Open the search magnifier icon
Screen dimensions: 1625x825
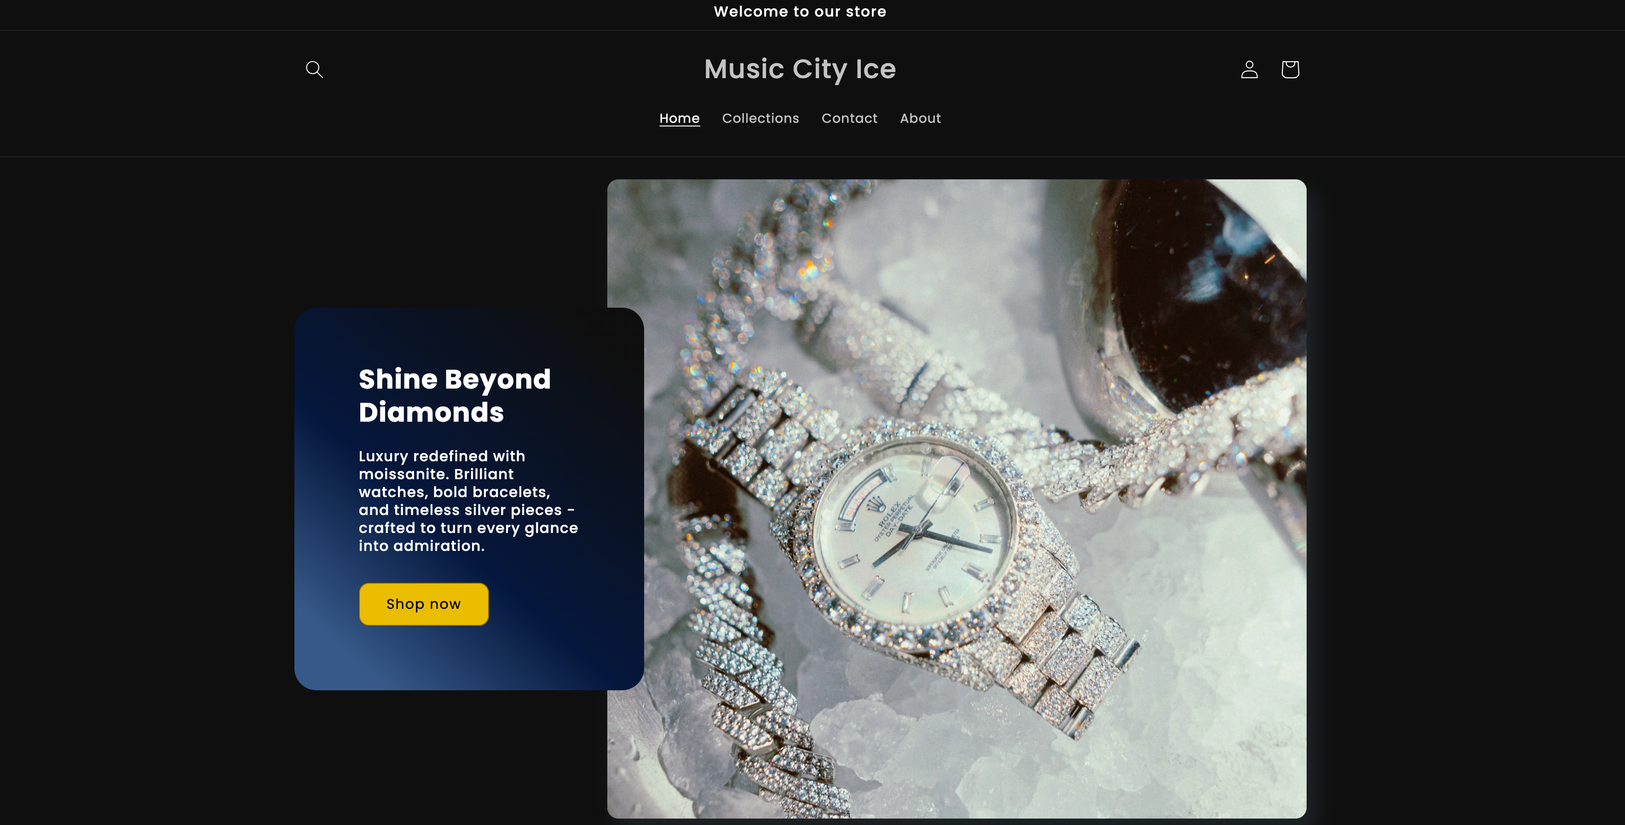click(314, 69)
